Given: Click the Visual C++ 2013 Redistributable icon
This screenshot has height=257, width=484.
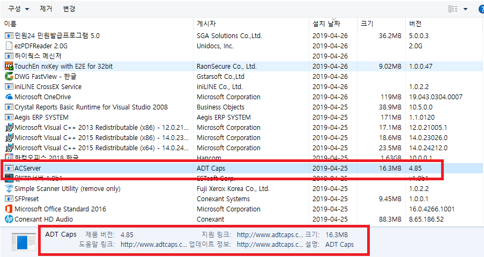Looking at the screenshot, I should pos(9,128).
